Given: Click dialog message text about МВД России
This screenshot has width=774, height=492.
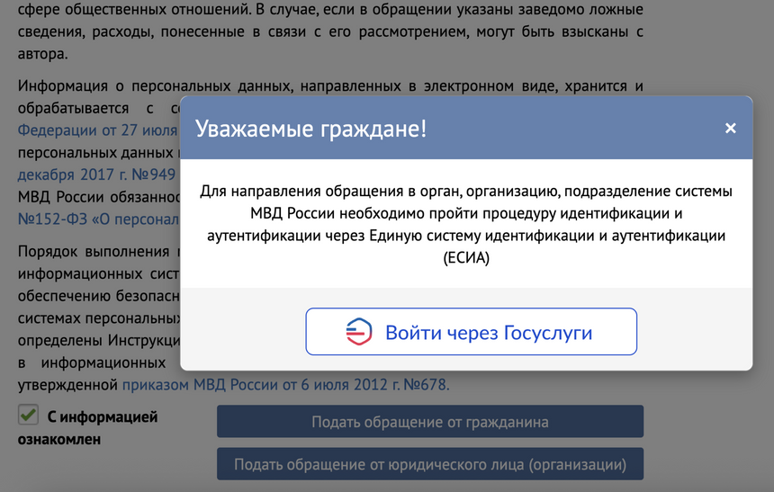Looking at the screenshot, I should coord(466,214).
